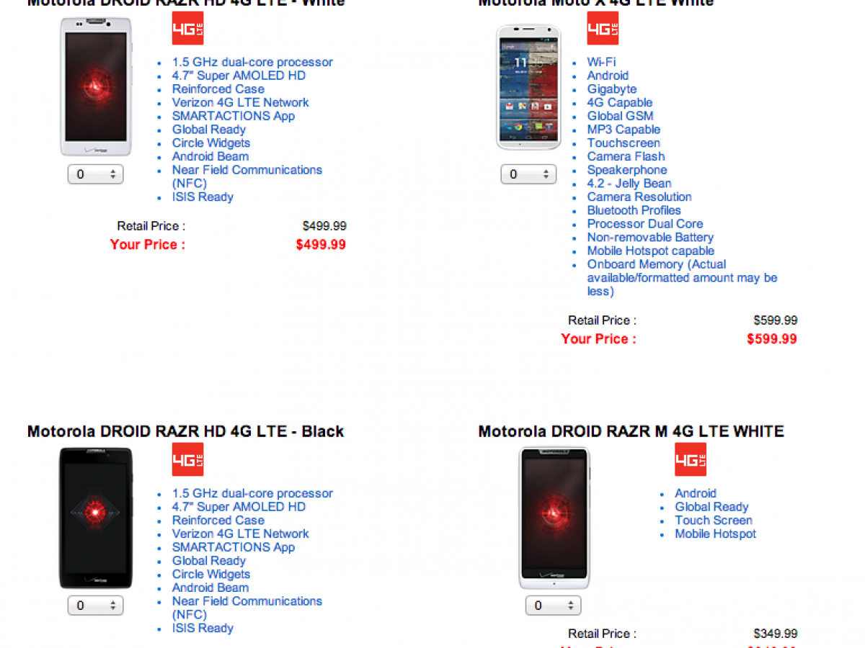
Task: Click 4G LTE badge for RAZR M White
Action: tap(691, 459)
